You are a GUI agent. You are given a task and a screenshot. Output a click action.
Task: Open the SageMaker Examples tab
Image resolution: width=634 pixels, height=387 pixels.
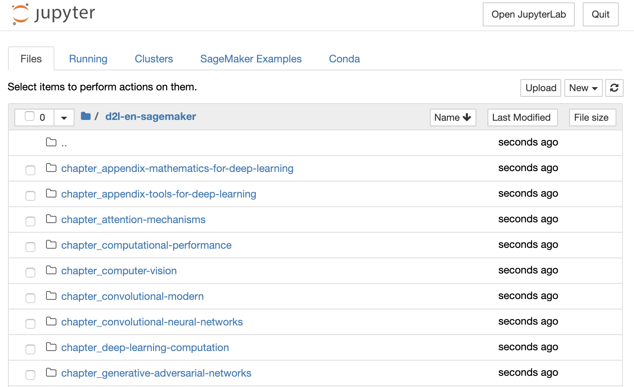click(x=251, y=59)
